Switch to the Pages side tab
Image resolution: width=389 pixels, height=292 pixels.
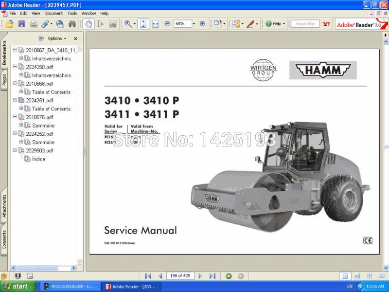coord(4,80)
